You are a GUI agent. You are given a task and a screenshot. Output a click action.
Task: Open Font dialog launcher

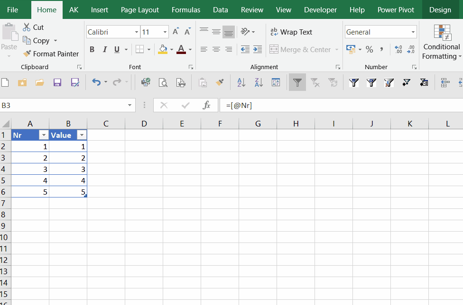[191, 67]
